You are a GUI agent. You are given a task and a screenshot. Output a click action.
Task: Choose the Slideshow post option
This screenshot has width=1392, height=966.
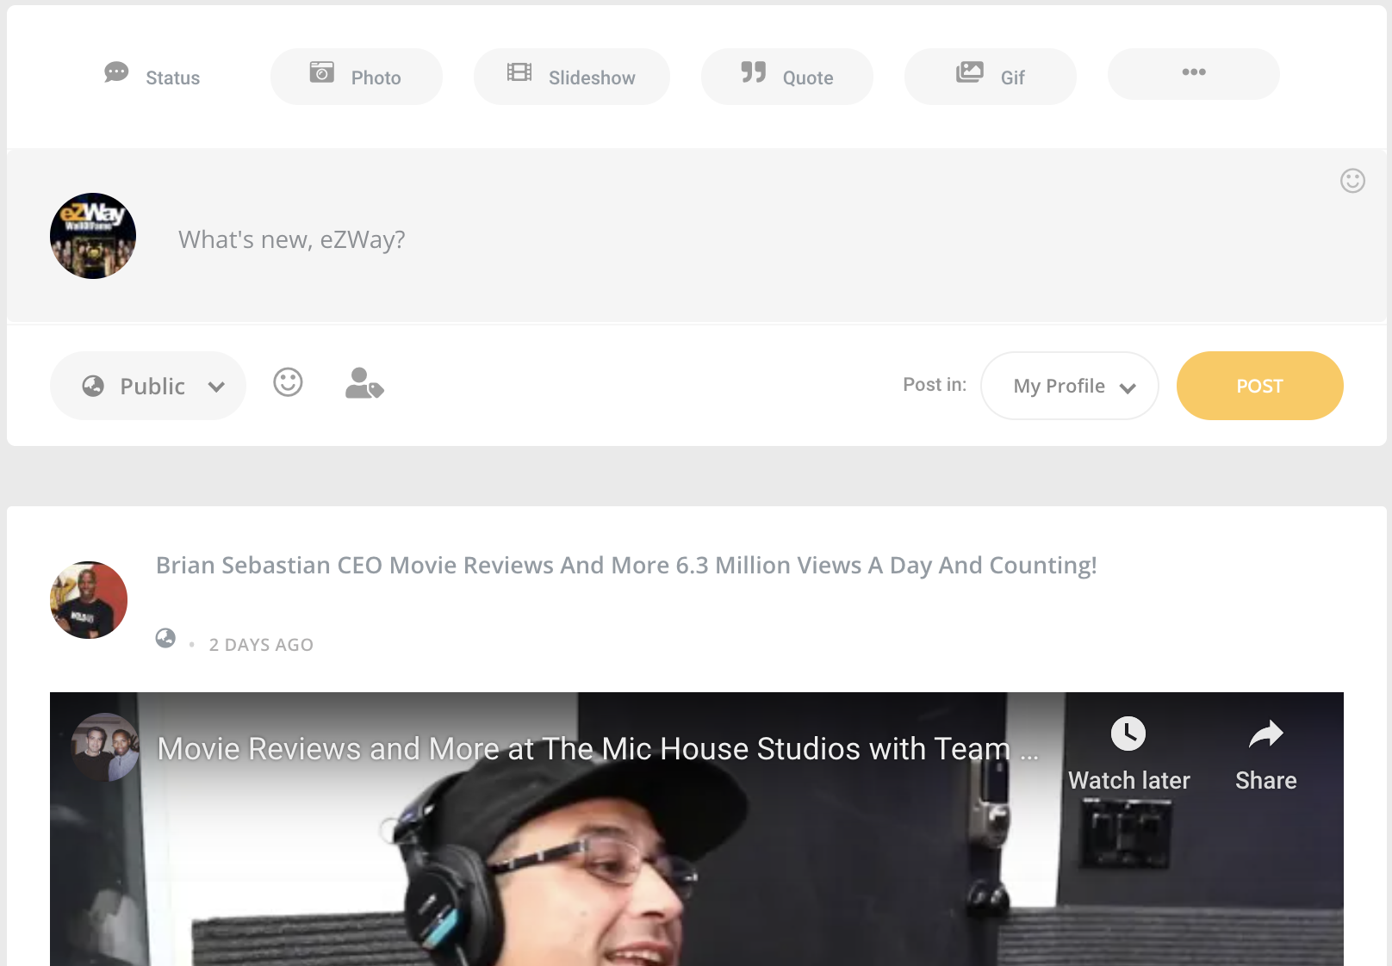coord(571,77)
